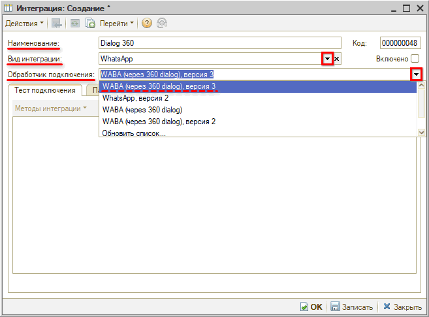Click the X clear button beside WhatsApp field
The width and height of the screenshot is (429, 317).
[337, 59]
